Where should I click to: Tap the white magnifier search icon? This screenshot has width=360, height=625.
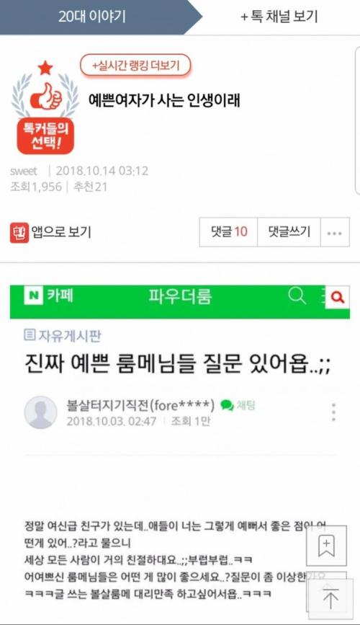297,296
